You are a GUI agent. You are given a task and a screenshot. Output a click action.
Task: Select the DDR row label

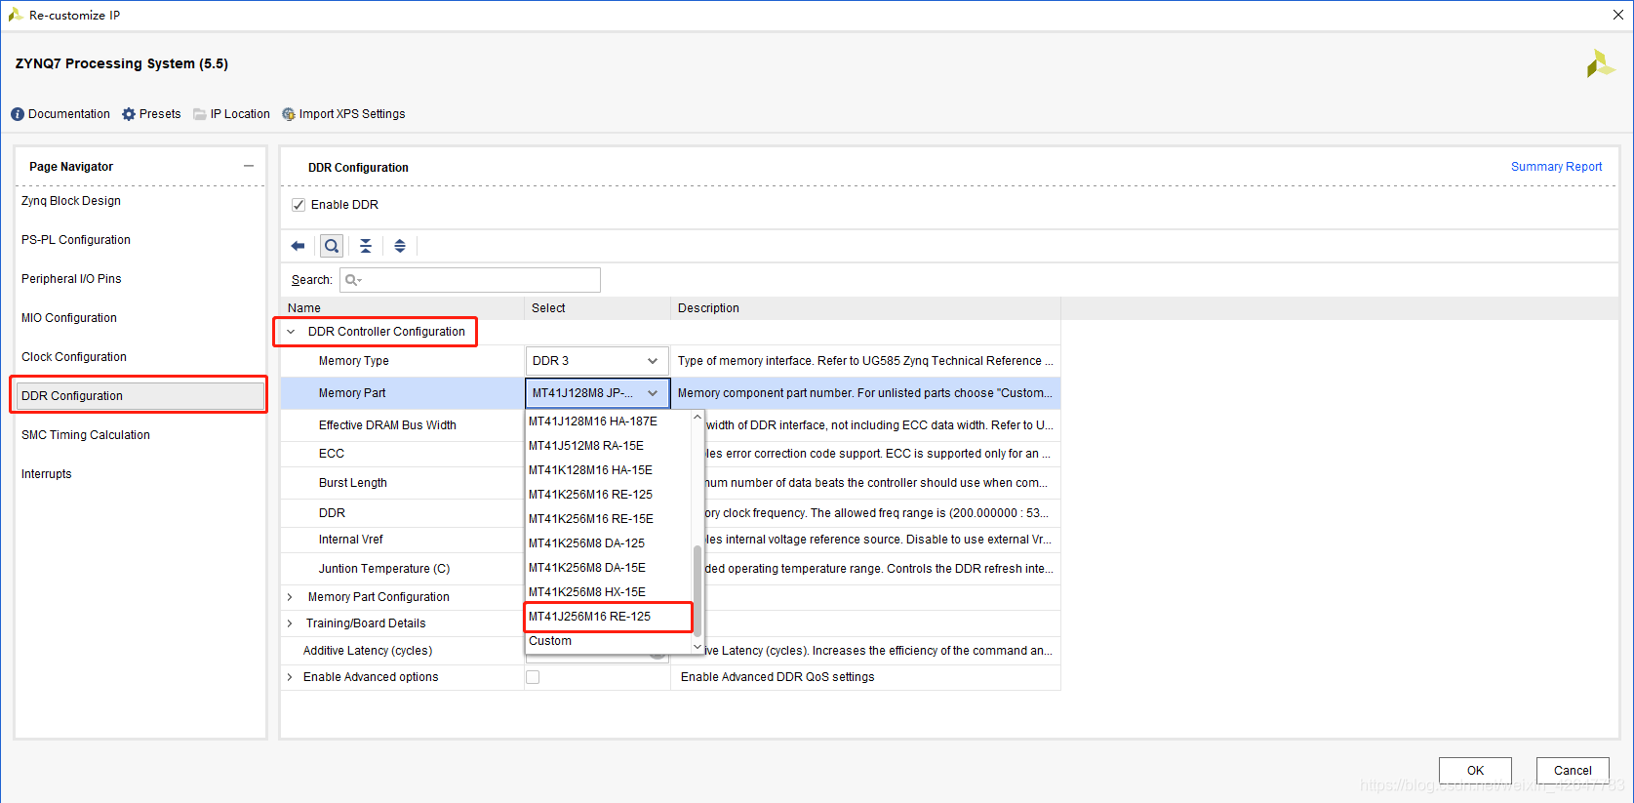tap(332, 513)
